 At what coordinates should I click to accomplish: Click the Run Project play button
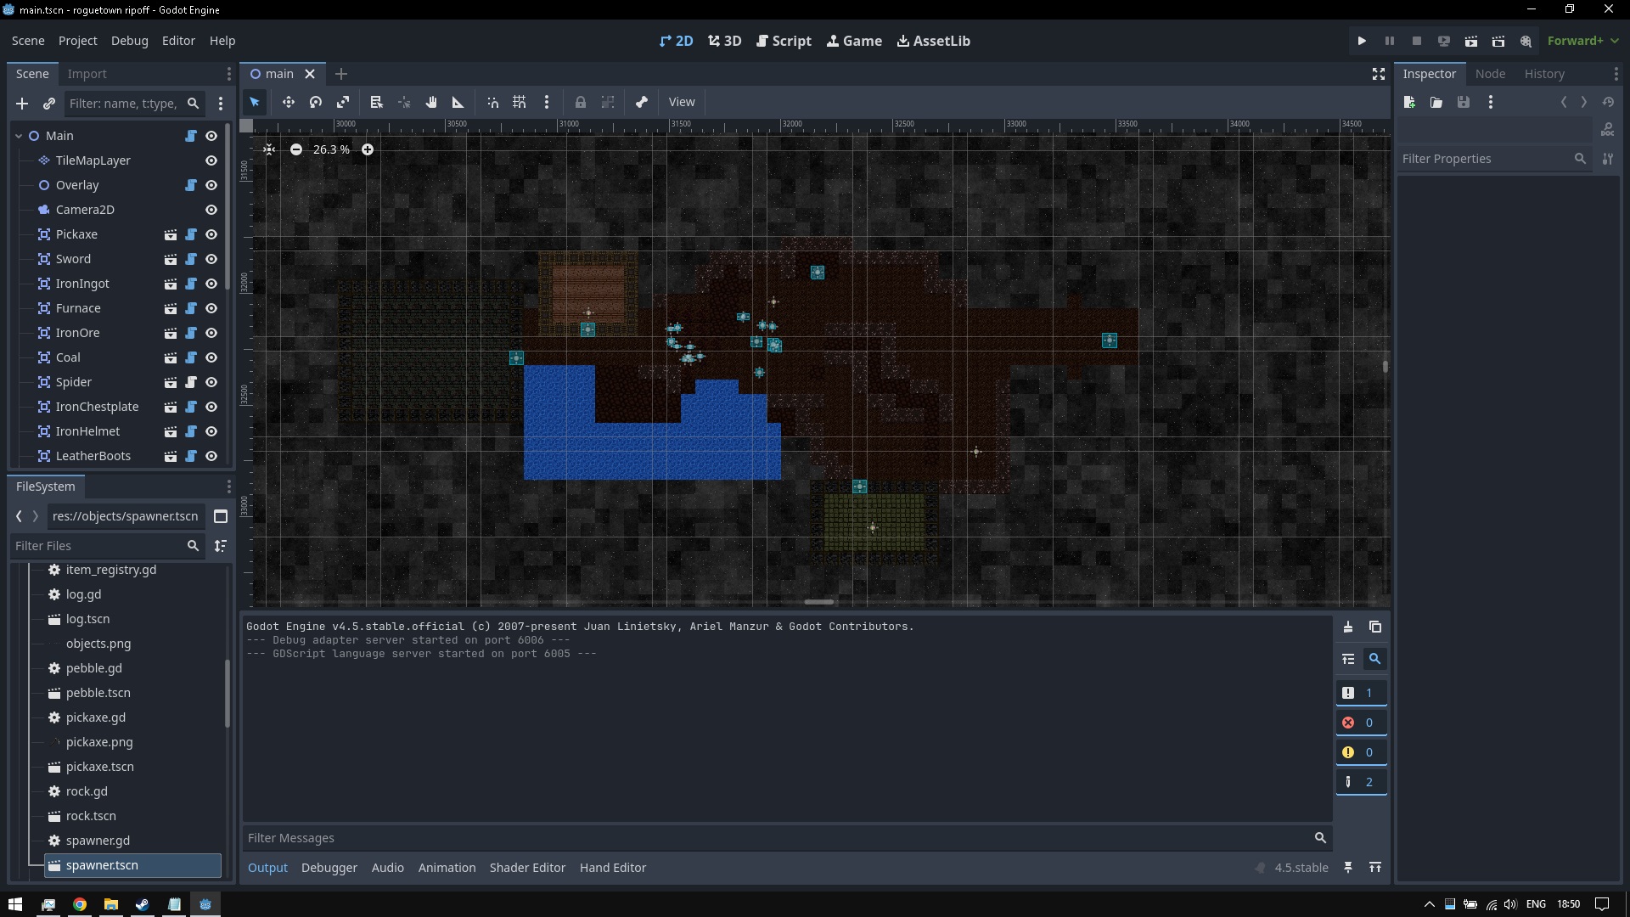click(x=1362, y=41)
